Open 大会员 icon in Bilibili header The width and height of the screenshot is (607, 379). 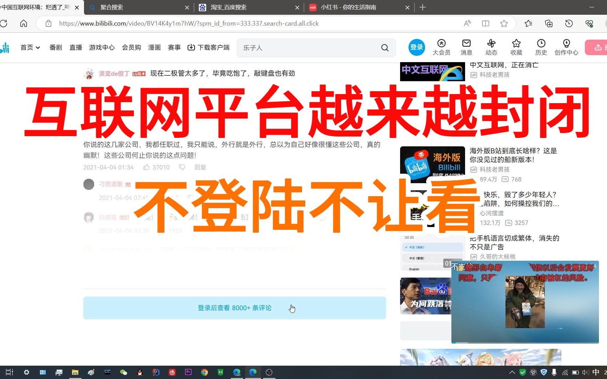tap(441, 47)
